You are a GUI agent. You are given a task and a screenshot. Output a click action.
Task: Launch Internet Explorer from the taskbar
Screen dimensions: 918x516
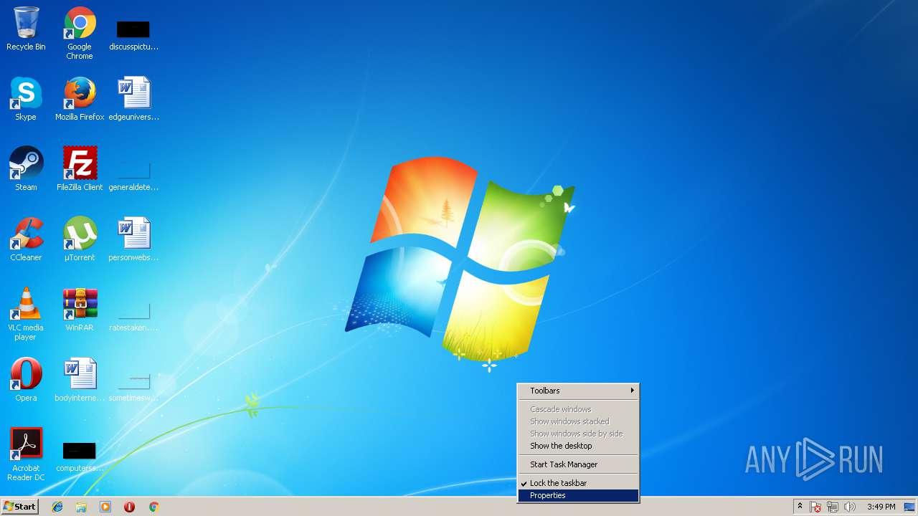57,507
